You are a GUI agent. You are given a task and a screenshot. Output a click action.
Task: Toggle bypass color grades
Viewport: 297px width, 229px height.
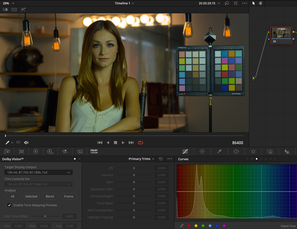(227, 3)
